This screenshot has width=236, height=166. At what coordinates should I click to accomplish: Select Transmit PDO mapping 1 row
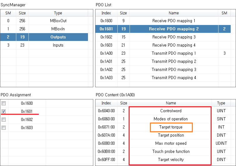point(174,53)
